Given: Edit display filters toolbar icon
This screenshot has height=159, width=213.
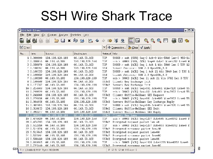Looking at the screenshot, I should (x=180, y=41).
